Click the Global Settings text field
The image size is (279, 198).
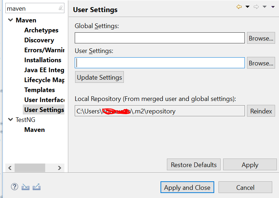159,38
